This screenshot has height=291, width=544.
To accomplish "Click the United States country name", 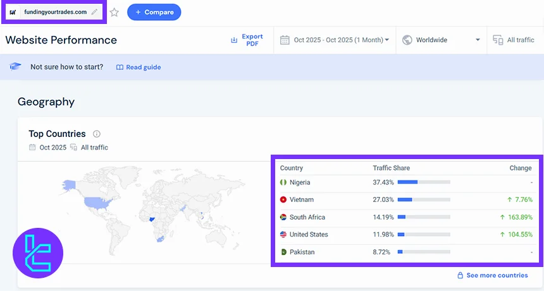I will (x=309, y=235).
